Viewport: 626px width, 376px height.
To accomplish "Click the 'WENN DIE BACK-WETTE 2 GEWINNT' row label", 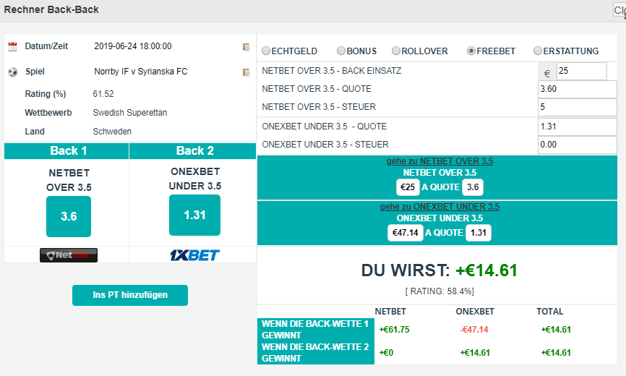I will (315, 353).
